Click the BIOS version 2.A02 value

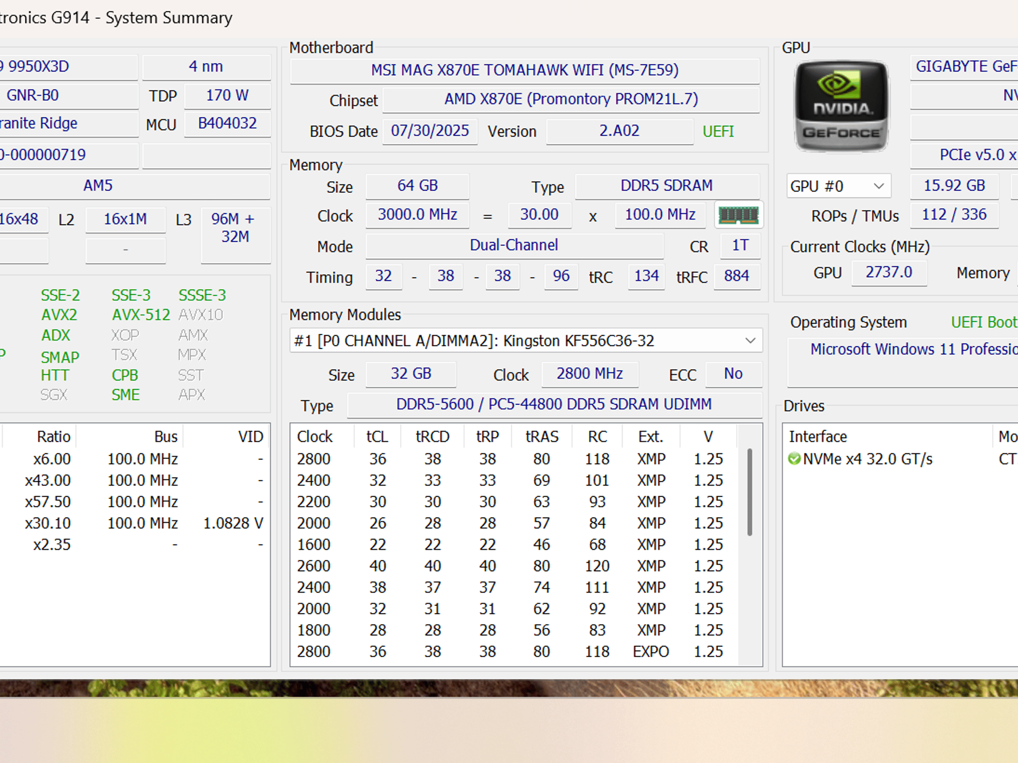pyautogui.click(x=619, y=131)
